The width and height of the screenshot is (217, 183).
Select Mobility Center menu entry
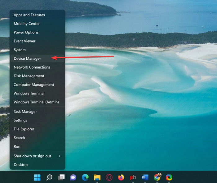coord(38,24)
